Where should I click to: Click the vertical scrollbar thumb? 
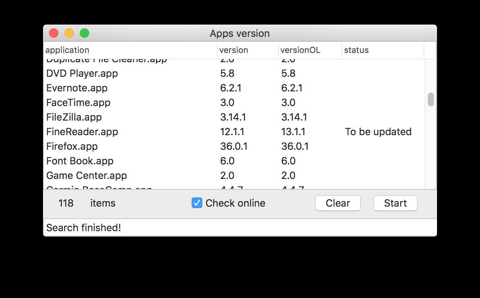pyautogui.click(x=431, y=99)
